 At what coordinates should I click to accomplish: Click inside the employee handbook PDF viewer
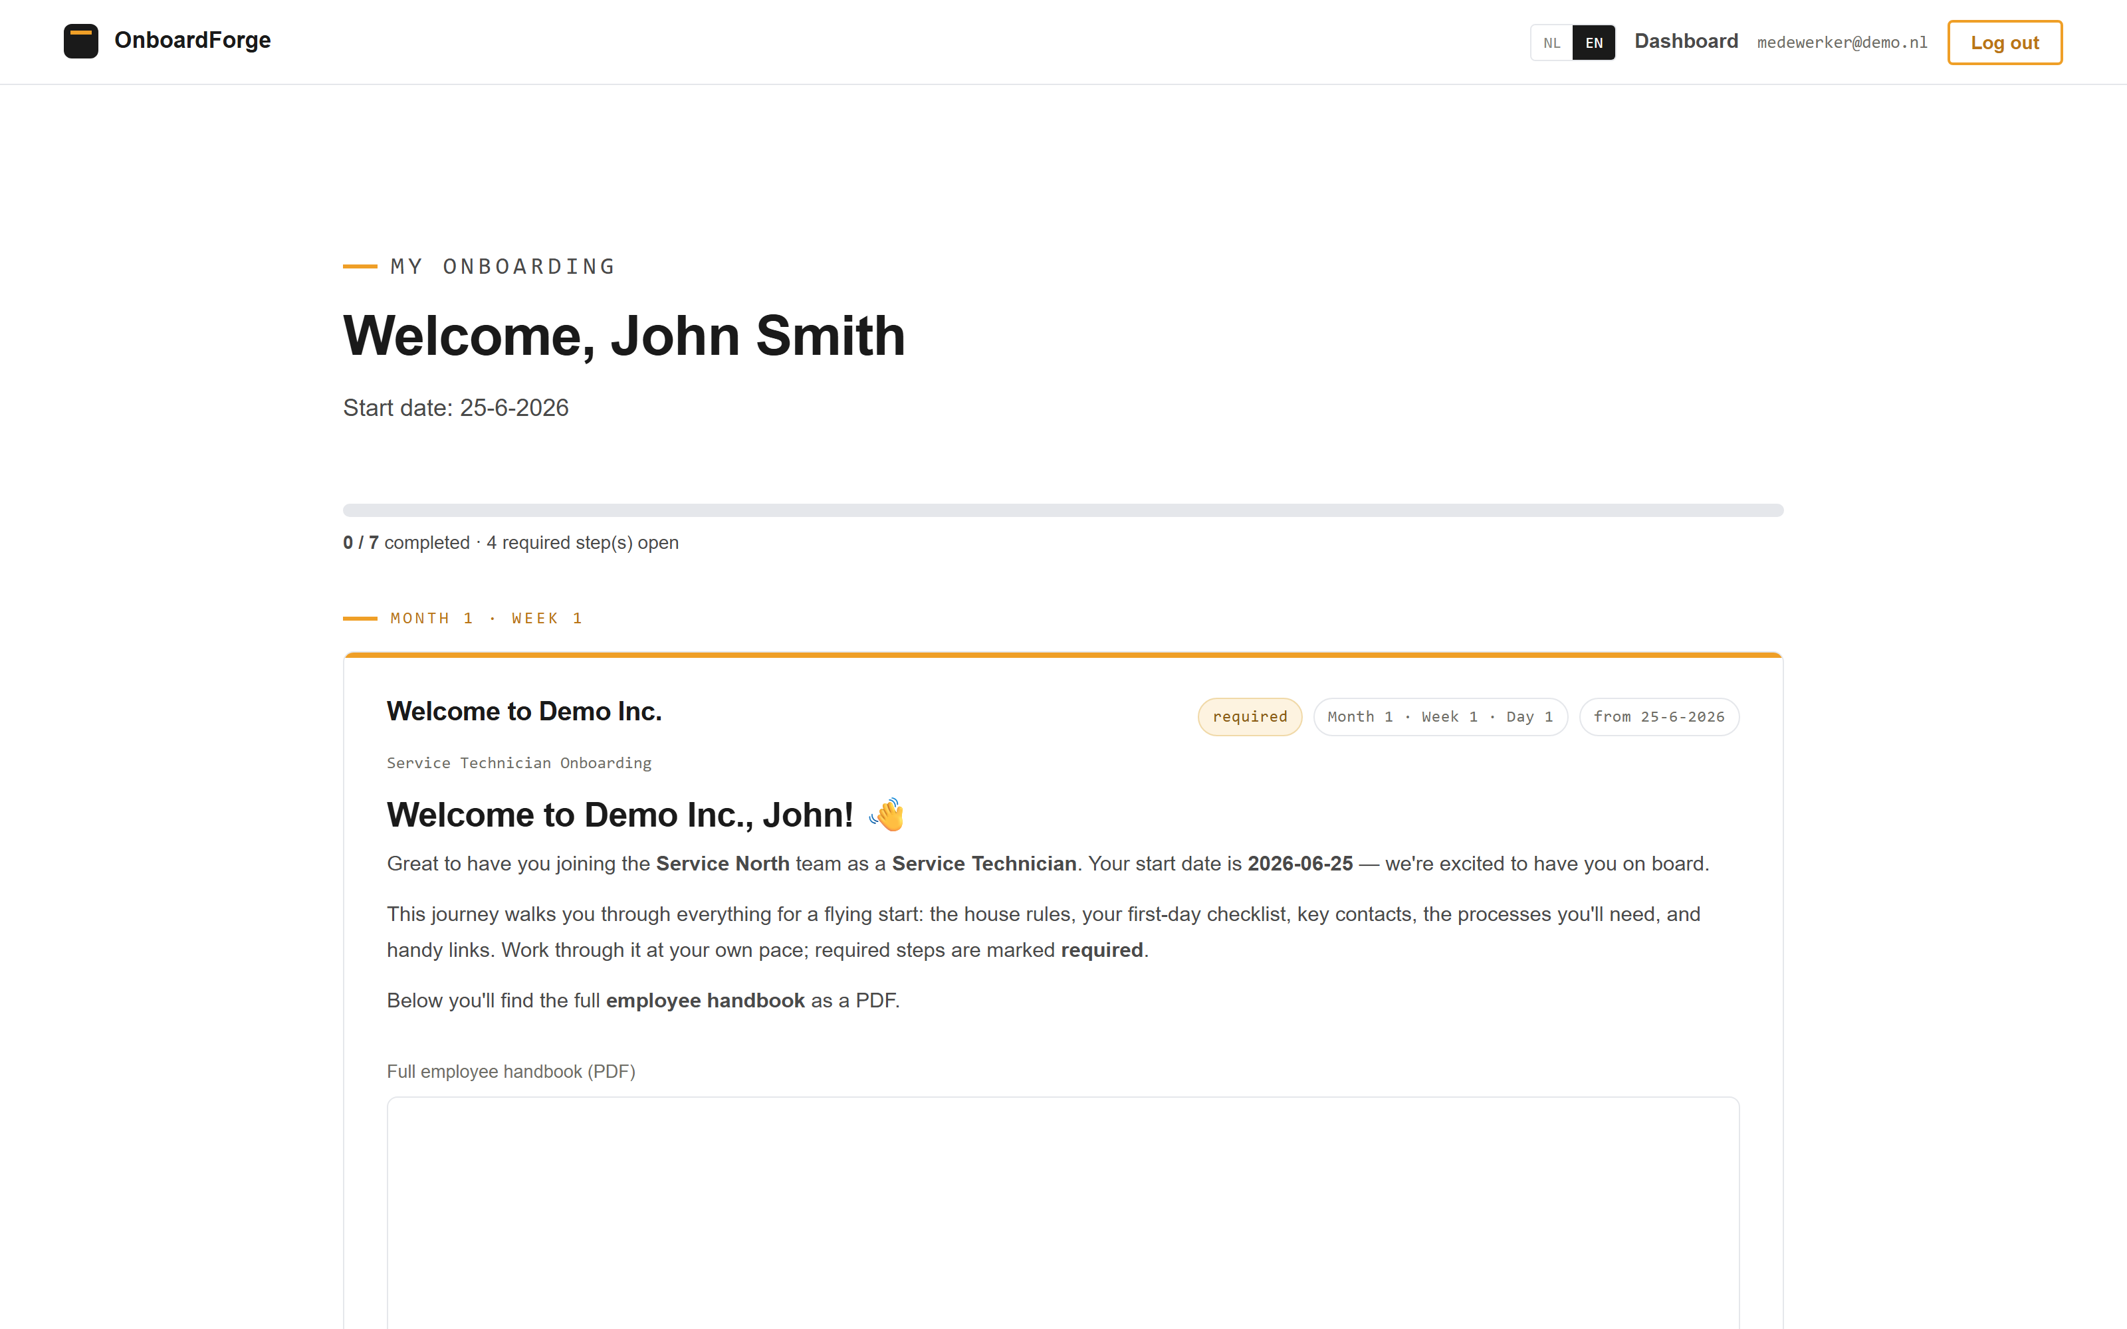pos(1063,1213)
